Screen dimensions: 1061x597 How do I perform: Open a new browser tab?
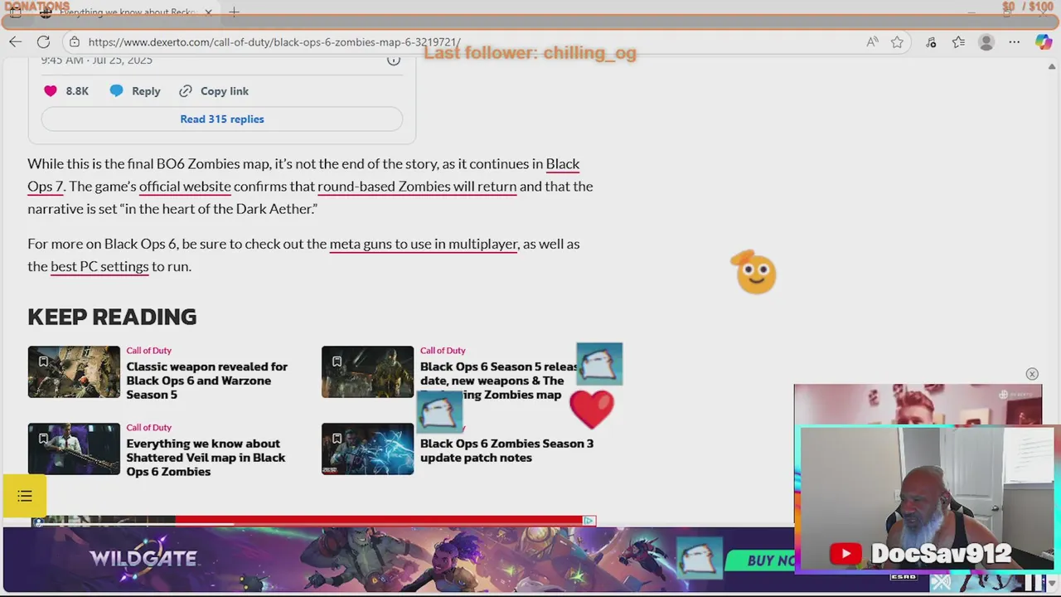click(234, 12)
